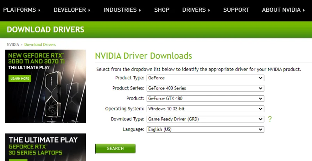Viewport: 312px width, 161px height.
Task: Open the PLATFORMS menu
Action: click(x=22, y=10)
